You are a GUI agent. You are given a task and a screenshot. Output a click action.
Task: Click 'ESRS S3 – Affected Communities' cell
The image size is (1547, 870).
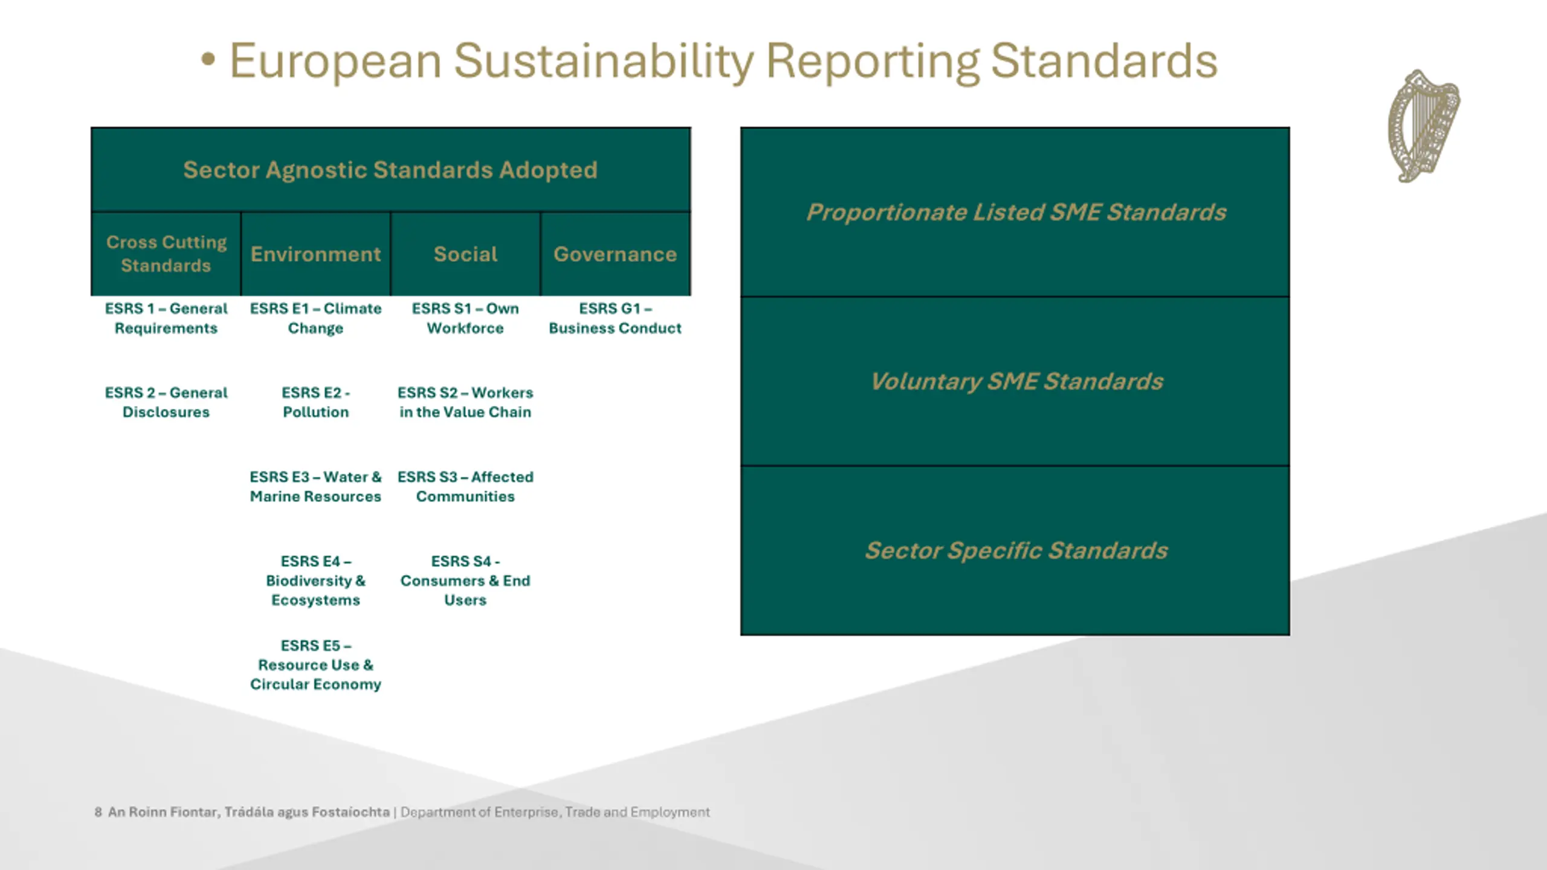465,487
